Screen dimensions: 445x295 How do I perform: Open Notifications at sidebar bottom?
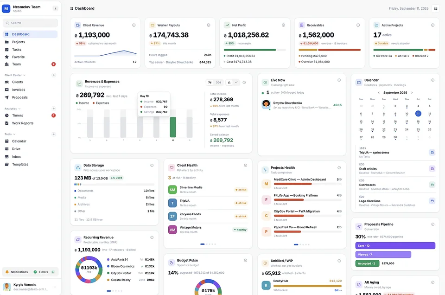click(x=17, y=272)
